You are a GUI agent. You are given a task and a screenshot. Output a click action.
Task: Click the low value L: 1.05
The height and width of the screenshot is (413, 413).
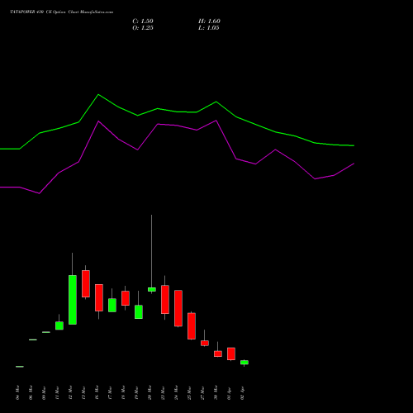point(209,28)
